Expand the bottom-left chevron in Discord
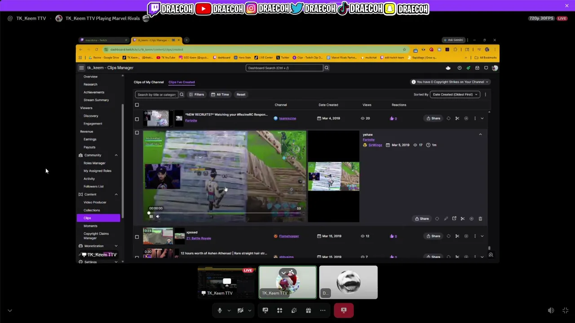This screenshot has width=575, height=323. [9, 310]
